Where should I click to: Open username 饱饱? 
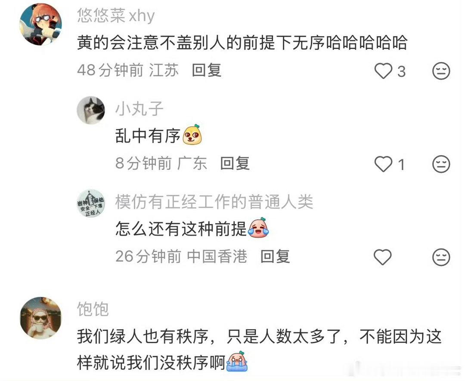pyautogui.click(x=93, y=310)
